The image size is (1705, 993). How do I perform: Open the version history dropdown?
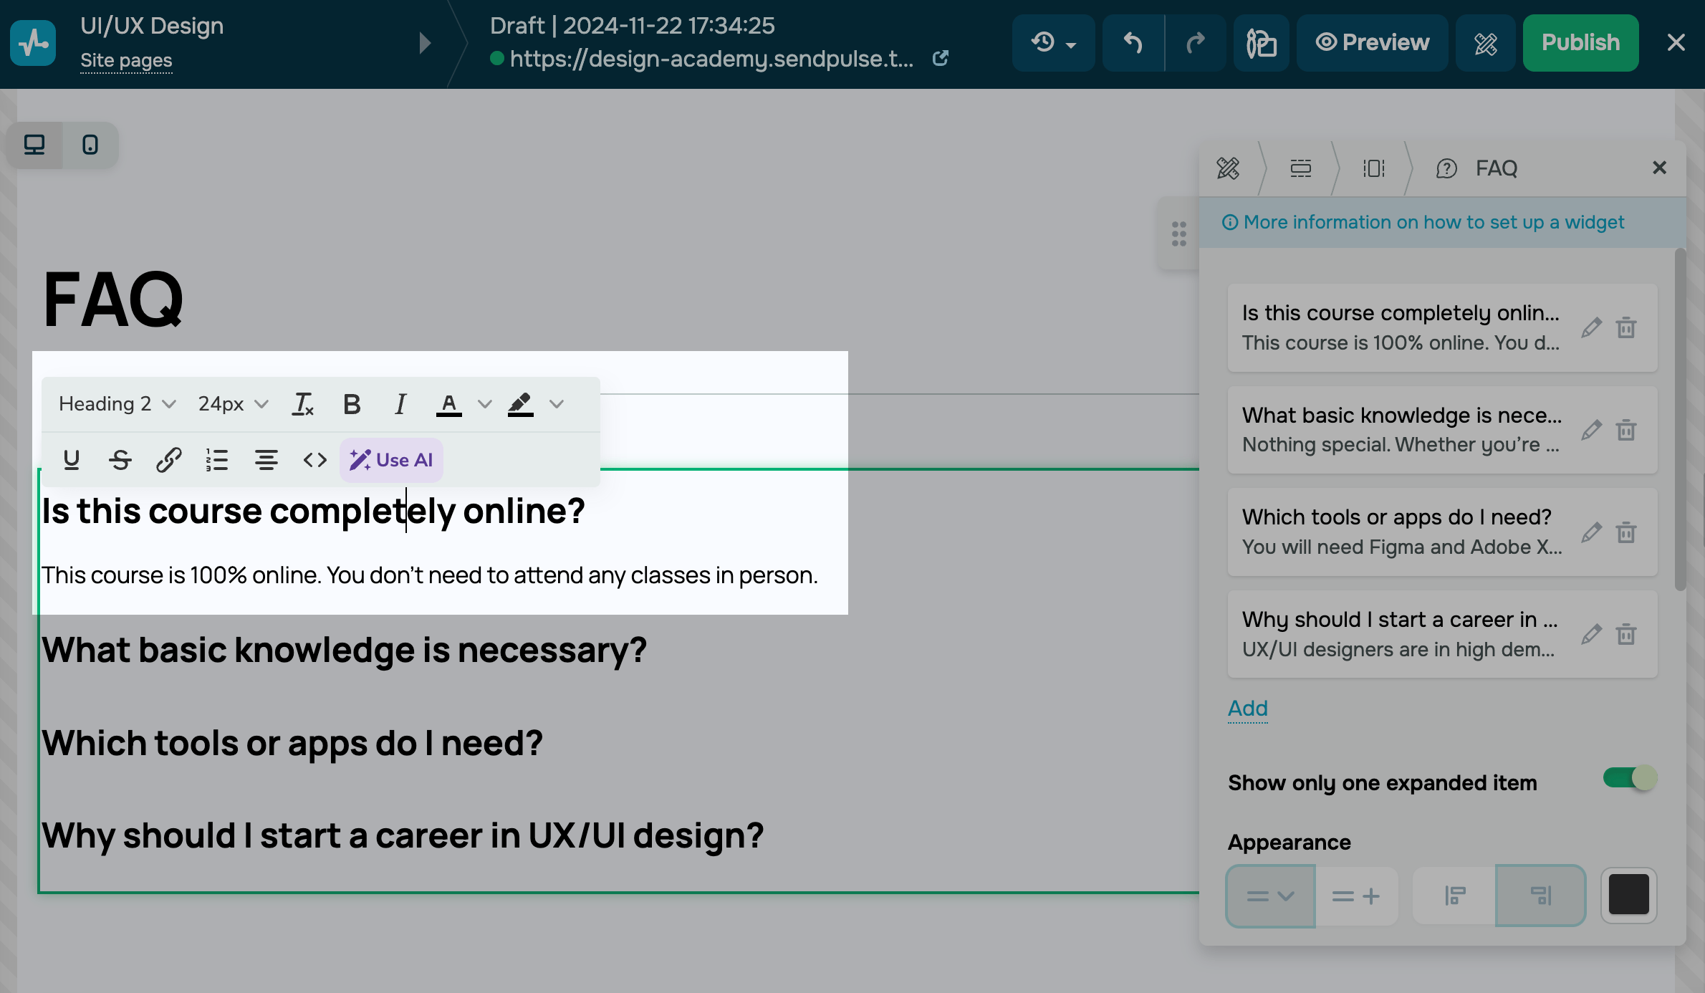click(1053, 43)
